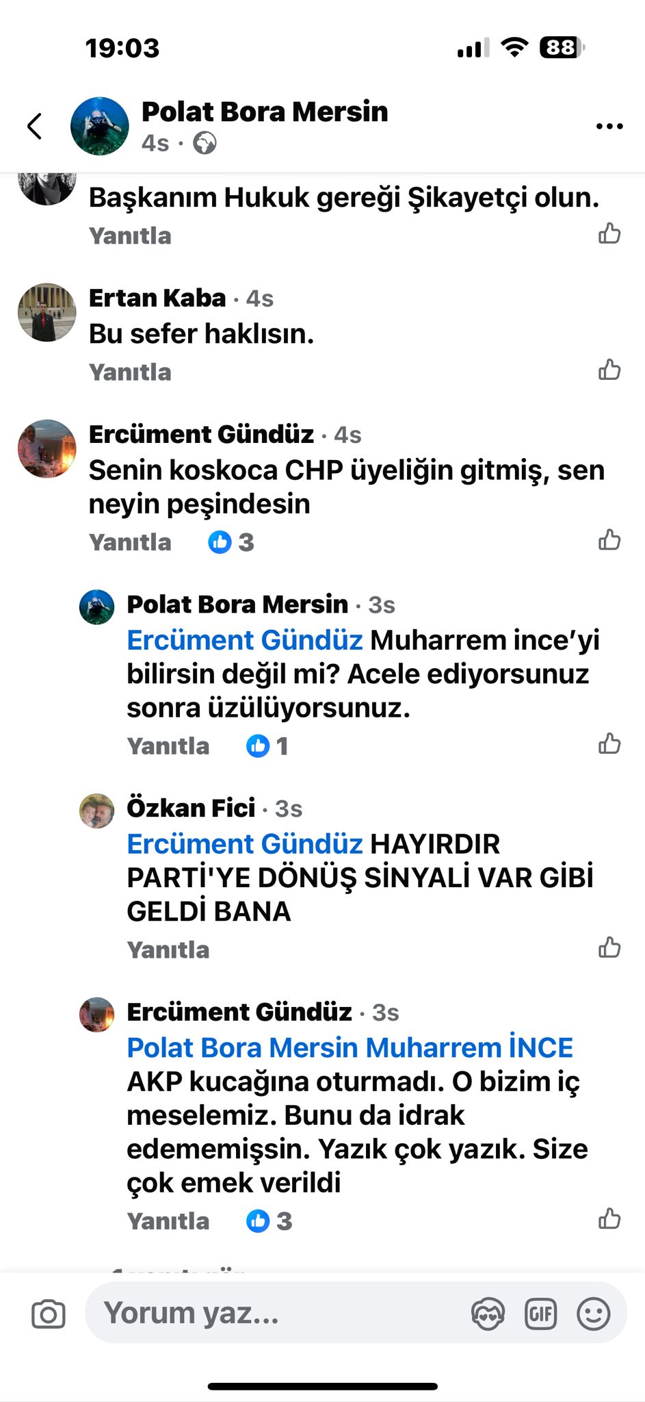Open Ertan Kaba's profile picture

tap(47, 312)
